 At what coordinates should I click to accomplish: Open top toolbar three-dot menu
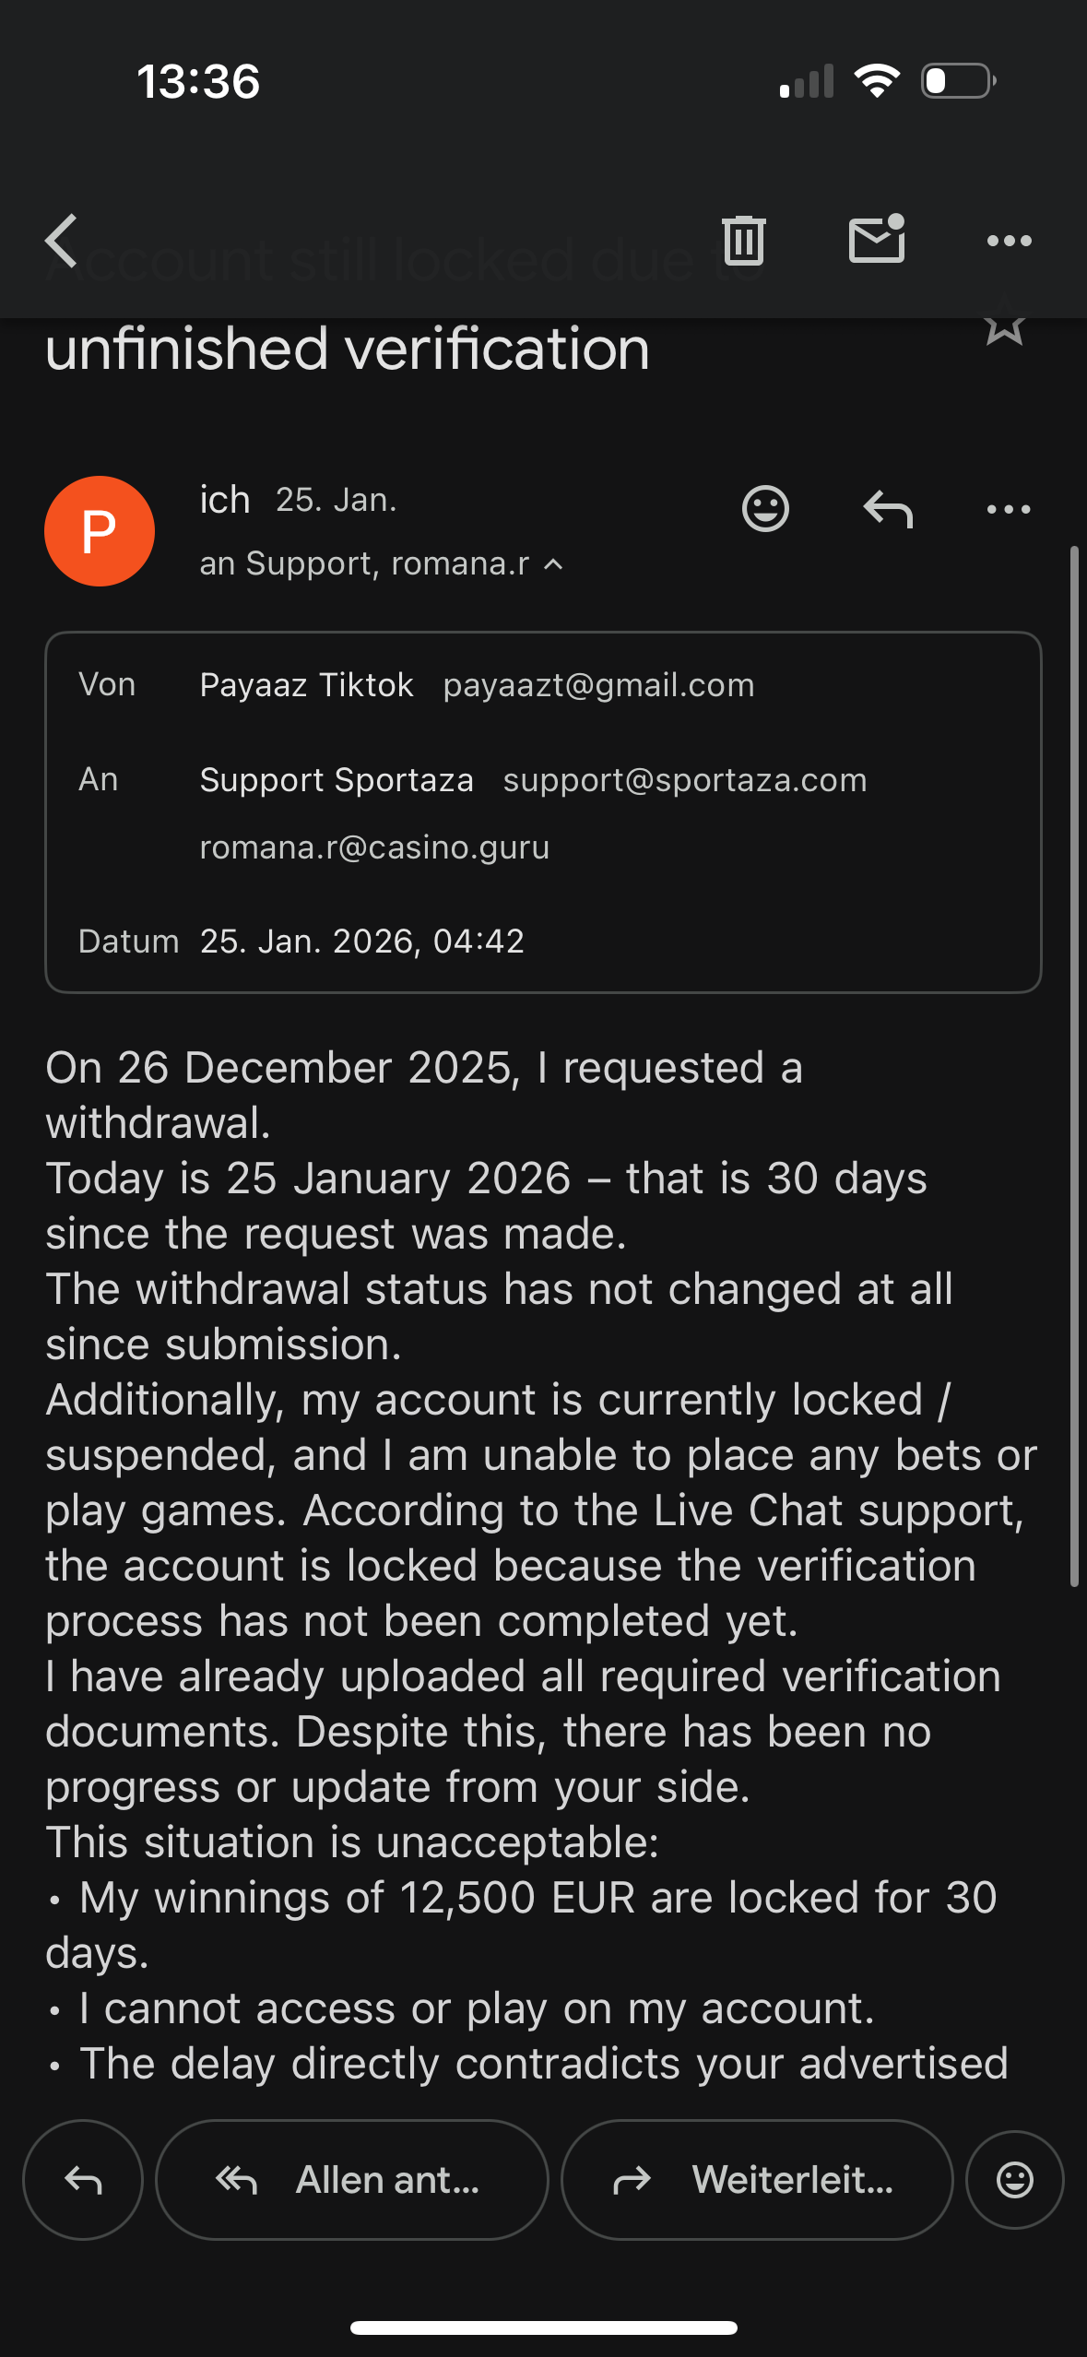1009,242
